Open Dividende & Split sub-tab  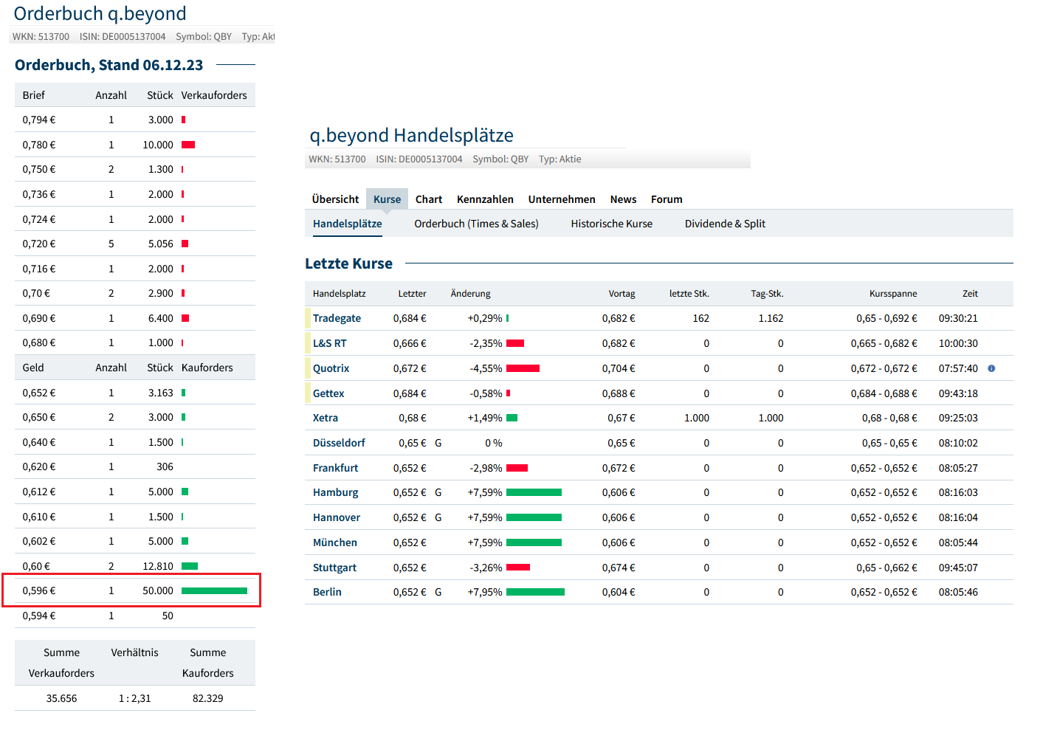point(725,224)
